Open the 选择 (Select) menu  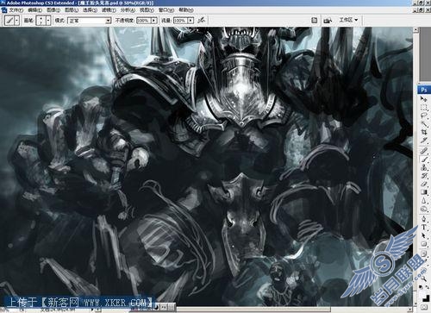pyautogui.click(x=90, y=10)
